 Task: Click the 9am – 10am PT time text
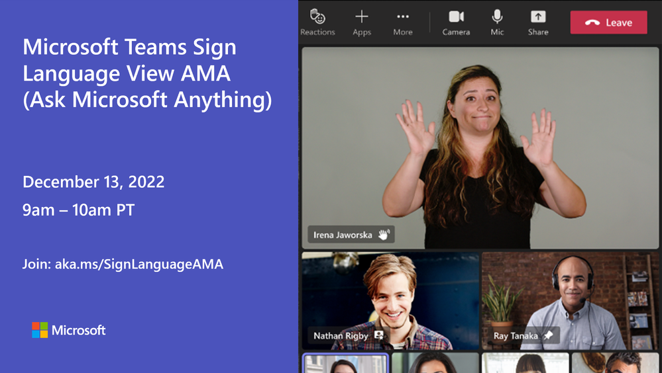coord(79,210)
